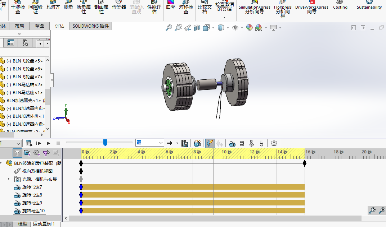Select BLN飞轮盘<5> in feature tree
386x227 pixels.
(x=24, y=61)
